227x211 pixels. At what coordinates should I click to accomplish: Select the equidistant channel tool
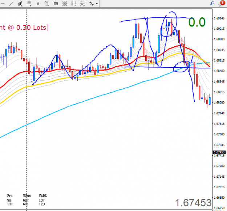[20, 4]
